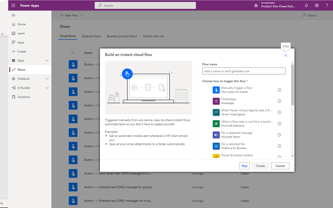Click the flows Search on right
Viewport: 333px width, 208px height.
tap(310, 16)
